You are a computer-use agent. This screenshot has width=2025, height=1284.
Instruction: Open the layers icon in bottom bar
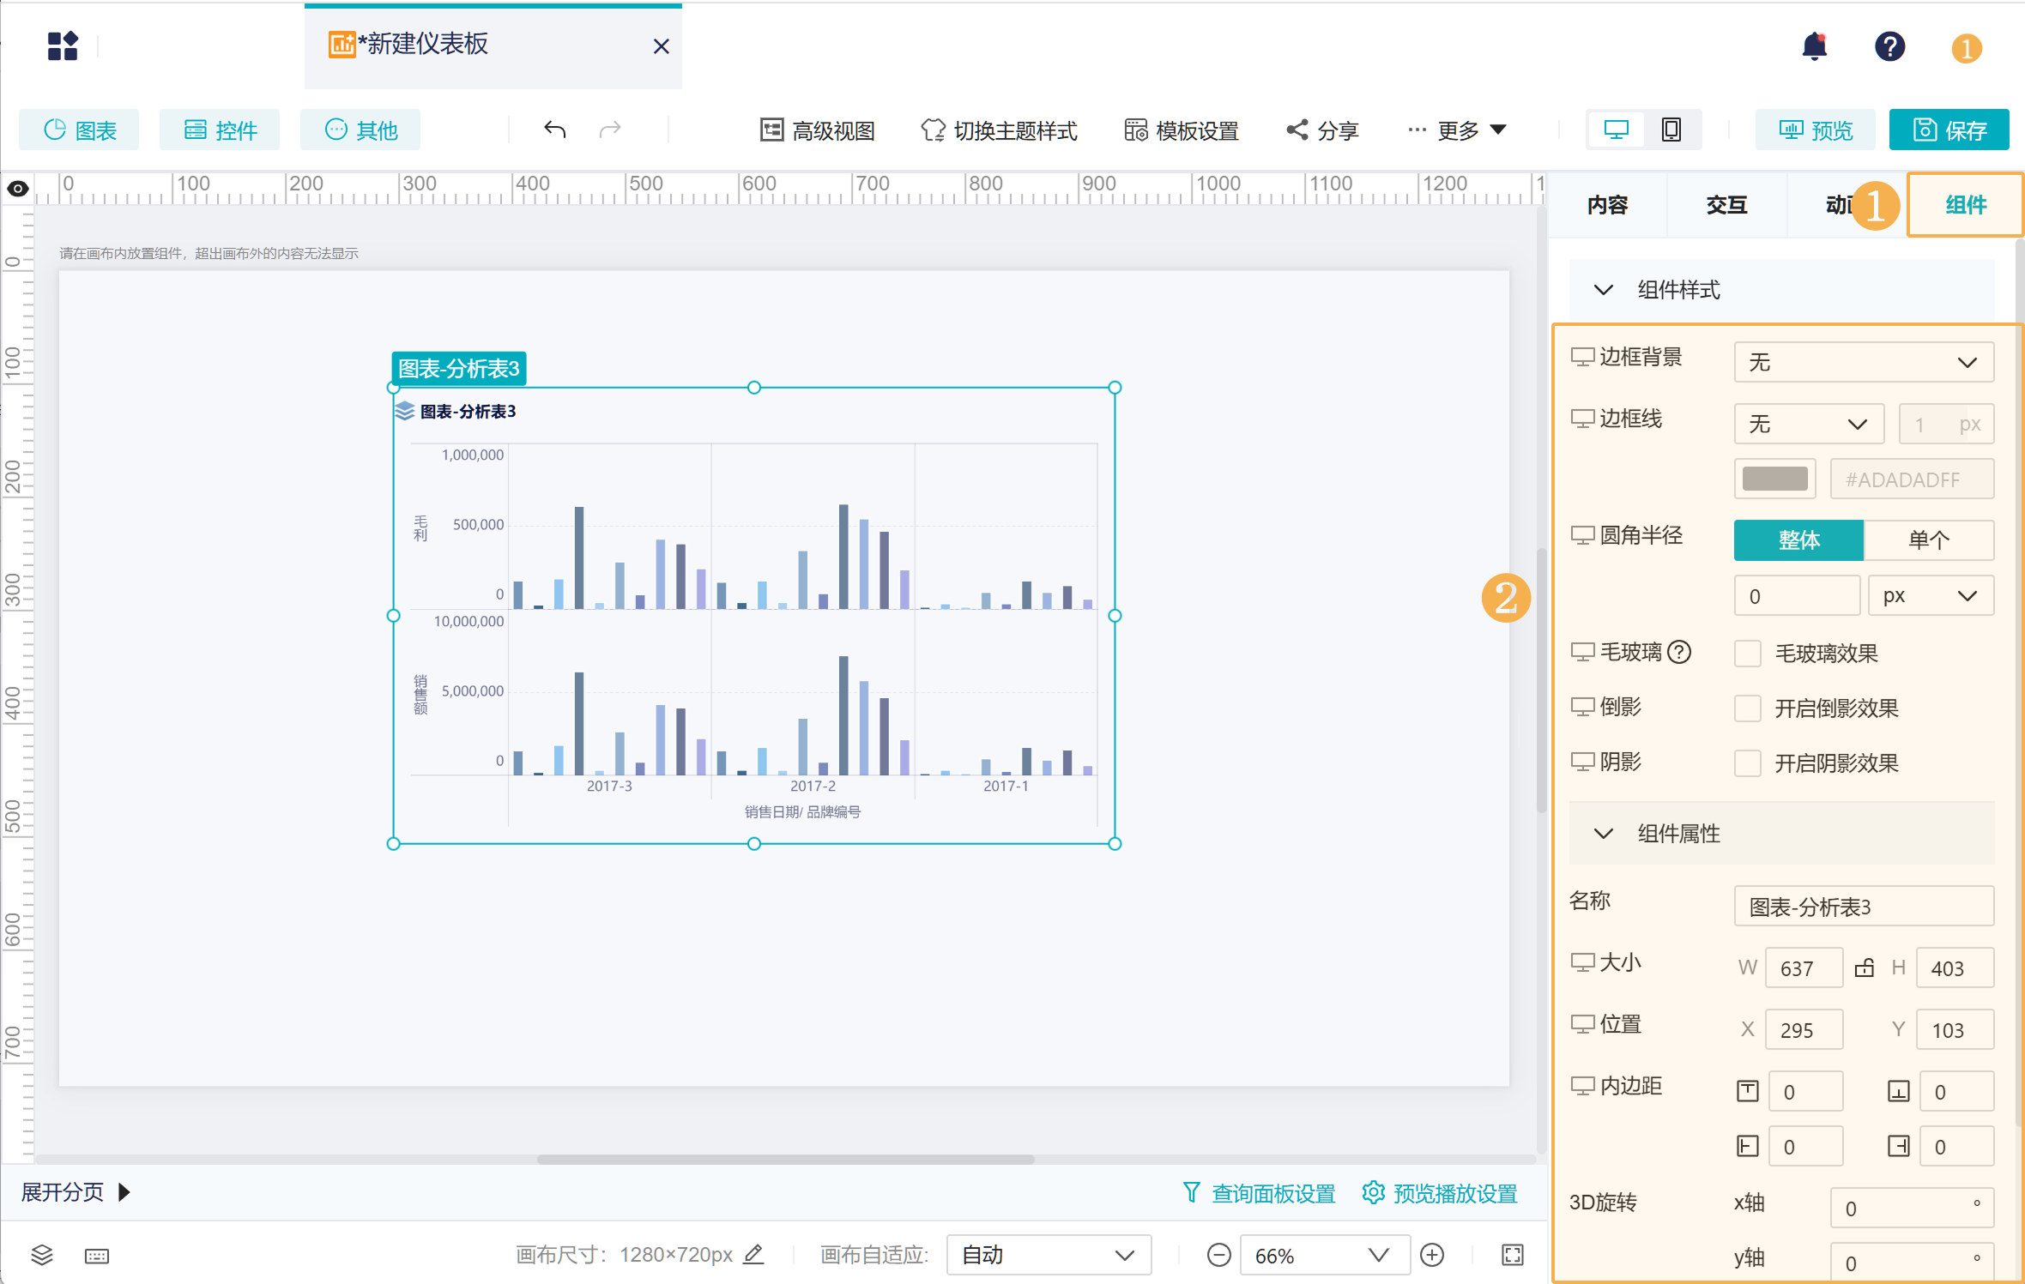(42, 1256)
